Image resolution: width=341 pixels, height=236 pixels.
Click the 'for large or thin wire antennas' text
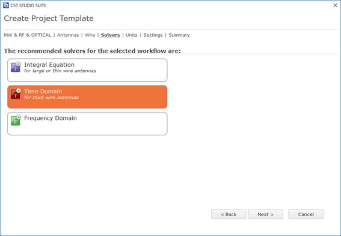pyautogui.click(x=60, y=71)
